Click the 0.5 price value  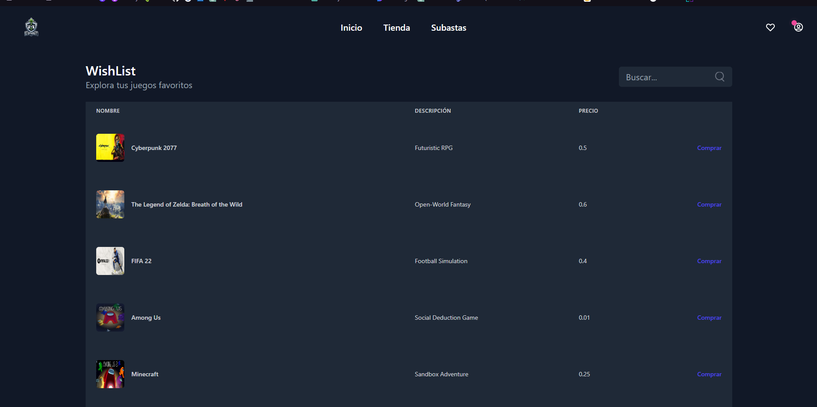(x=582, y=148)
